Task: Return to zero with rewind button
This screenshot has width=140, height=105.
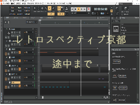Action: tap(72, 9)
